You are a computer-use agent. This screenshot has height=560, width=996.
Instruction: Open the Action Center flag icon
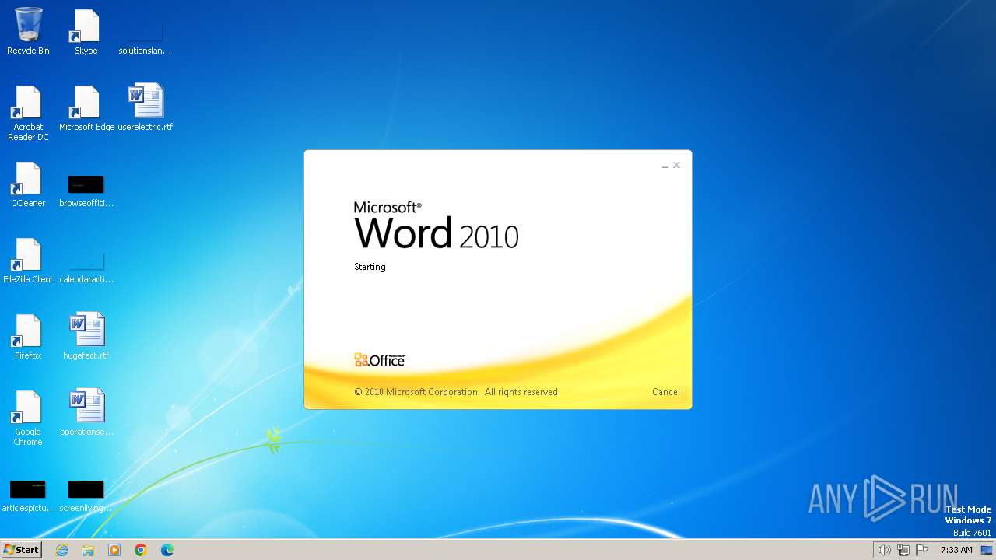click(922, 550)
